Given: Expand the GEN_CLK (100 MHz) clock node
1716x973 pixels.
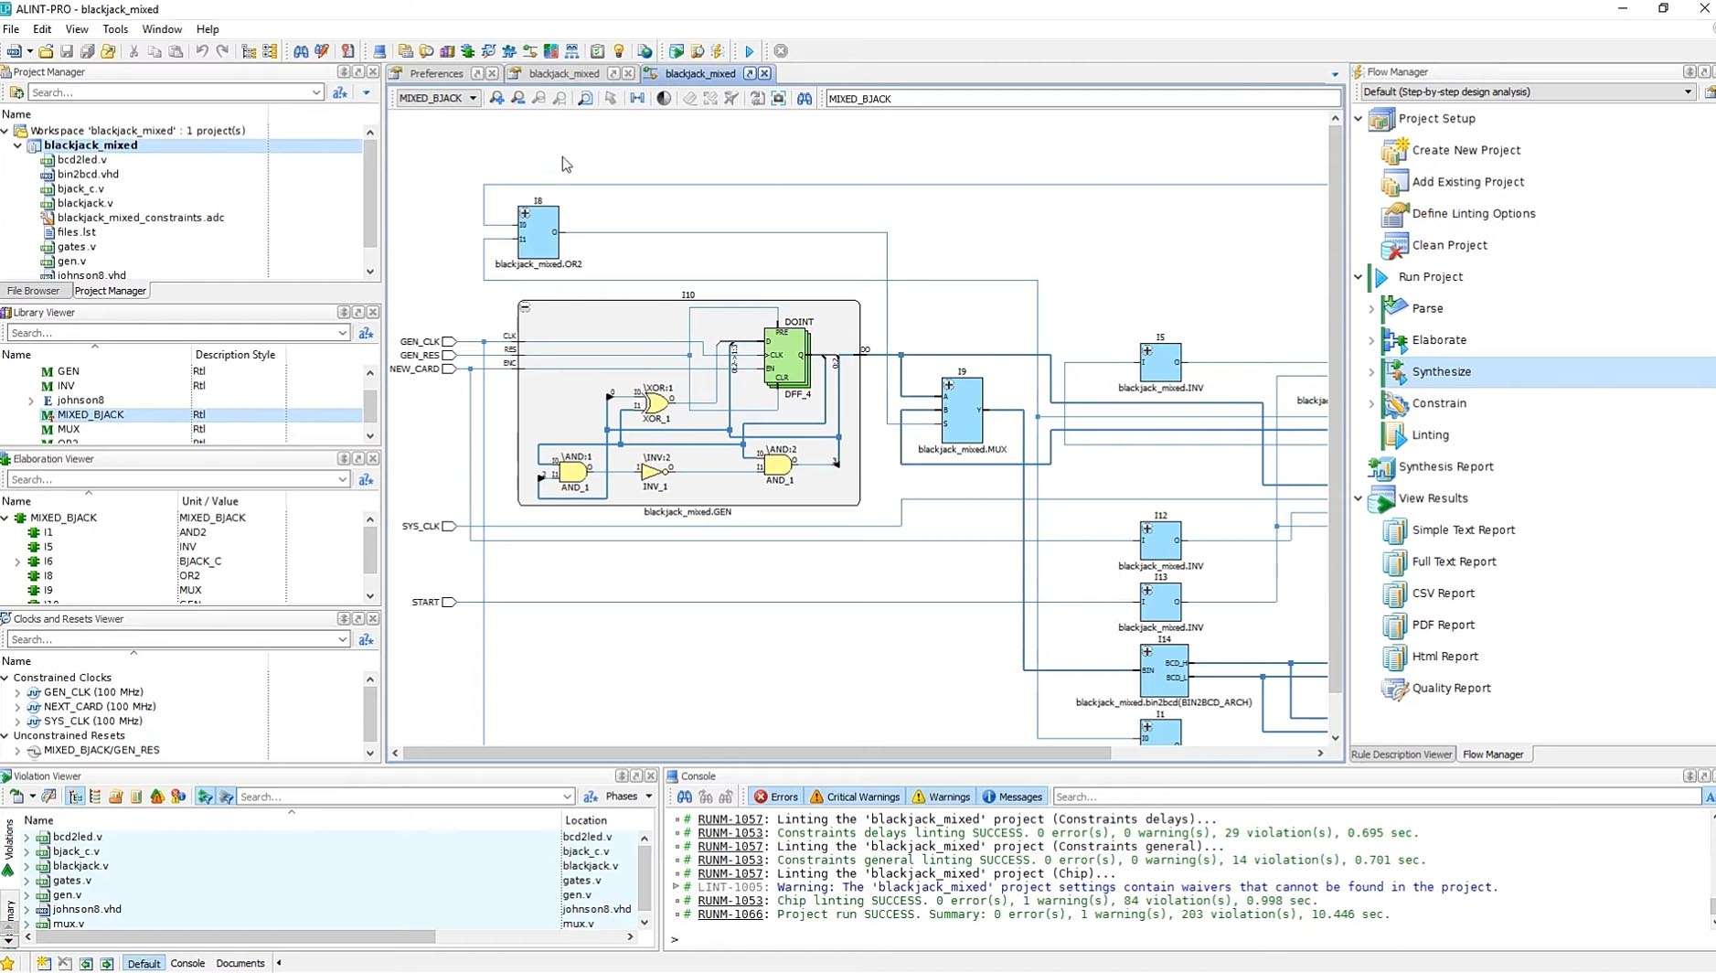Looking at the screenshot, I should click(x=17, y=692).
